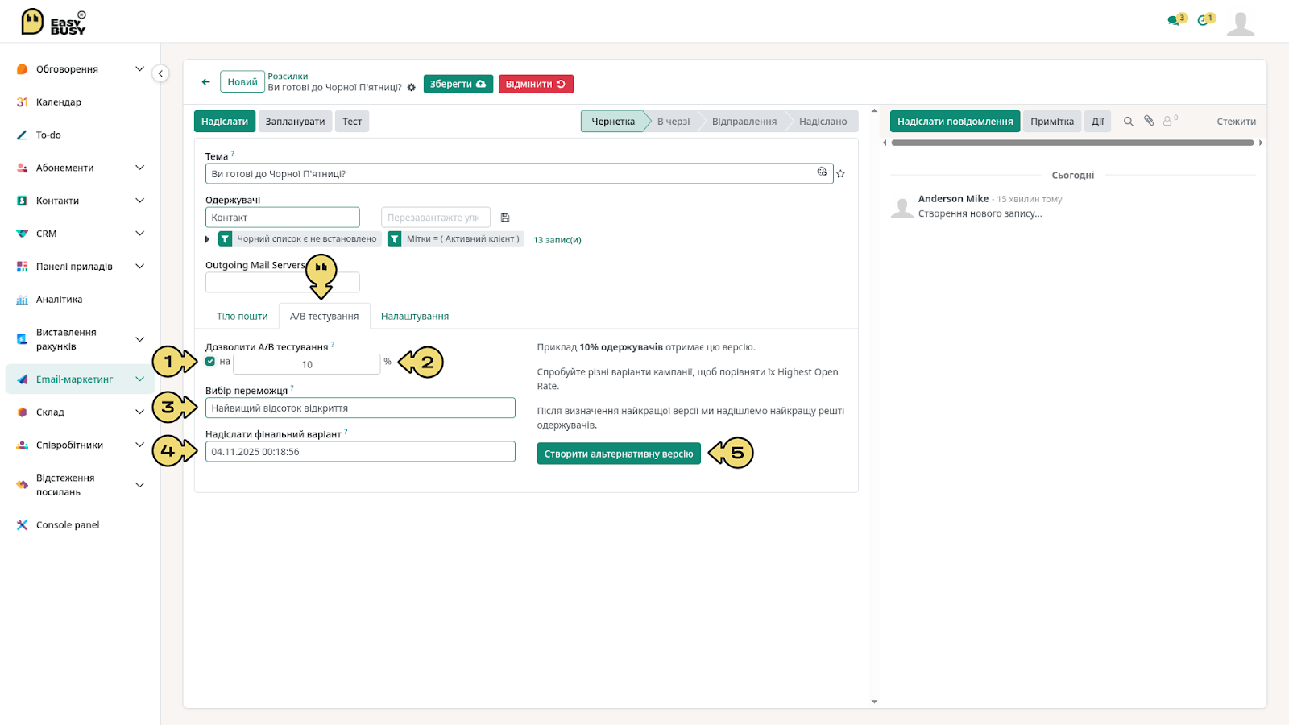This screenshot has width=1289, height=725.
Task: Open the Контакт recipients field
Action: 282,217
